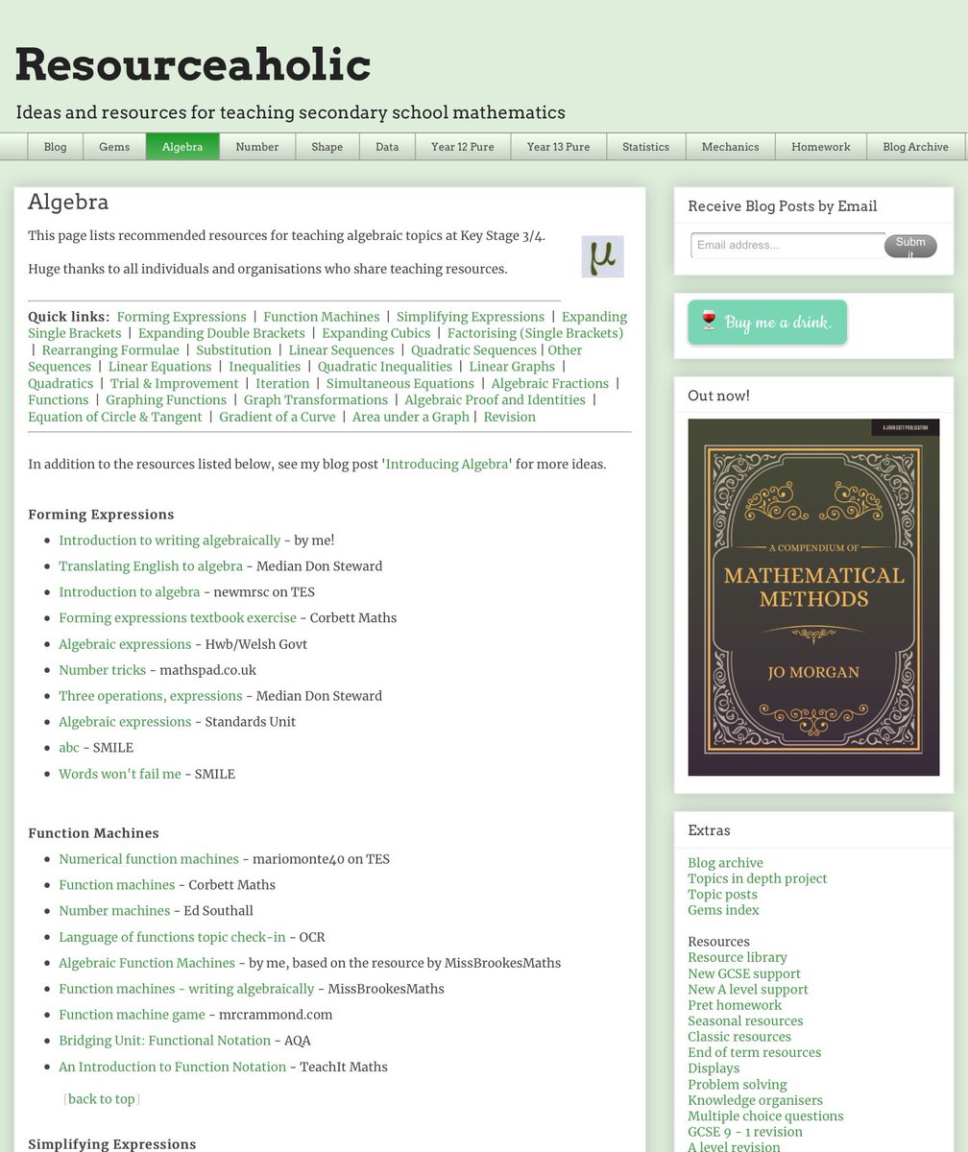Screen dimensions: 968x1152
Task: Jump to Expanding Double Brackets quick link
Action: pos(222,333)
